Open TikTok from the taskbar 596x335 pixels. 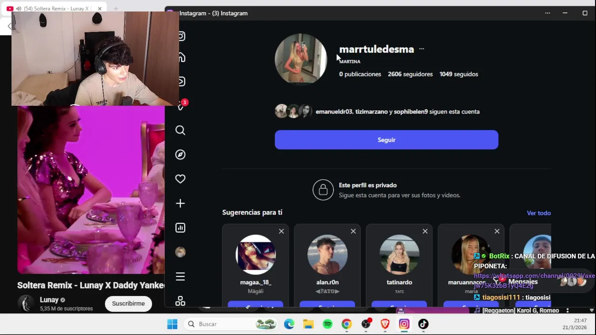(x=423, y=324)
